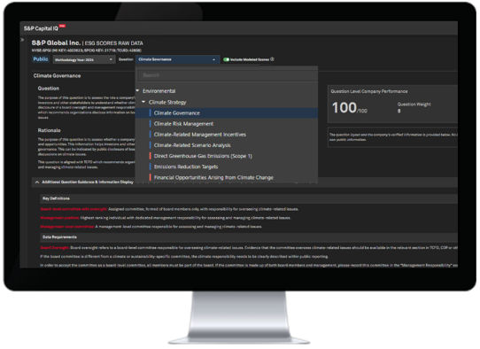Collapse the Environmental tree node
Image resolution: width=480 pixels, height=349 pixels.
pos(138,90)
